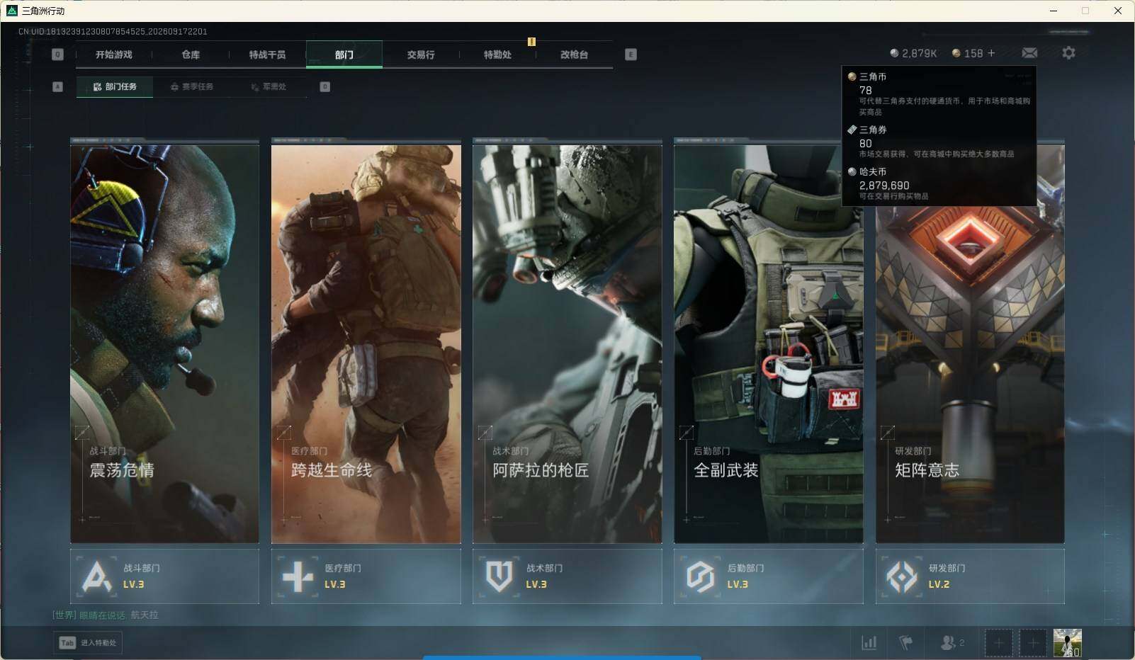Click the E key hint icon
The height and width of the screenshot is (660, 1135).
(x=631, y=55)
